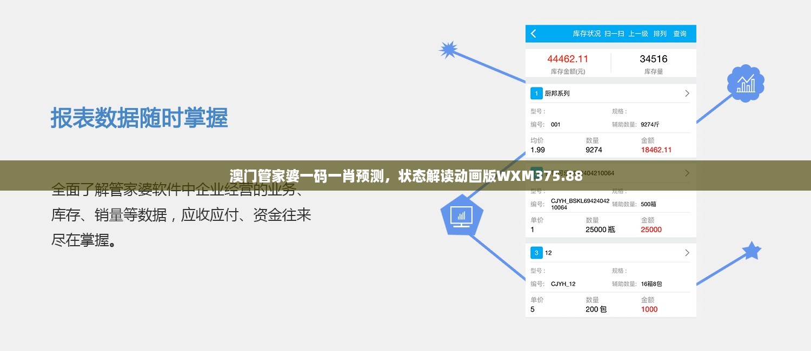Open 库存状况 in the blue header
This screenshot has width=811, height=351.
point(587,33)
